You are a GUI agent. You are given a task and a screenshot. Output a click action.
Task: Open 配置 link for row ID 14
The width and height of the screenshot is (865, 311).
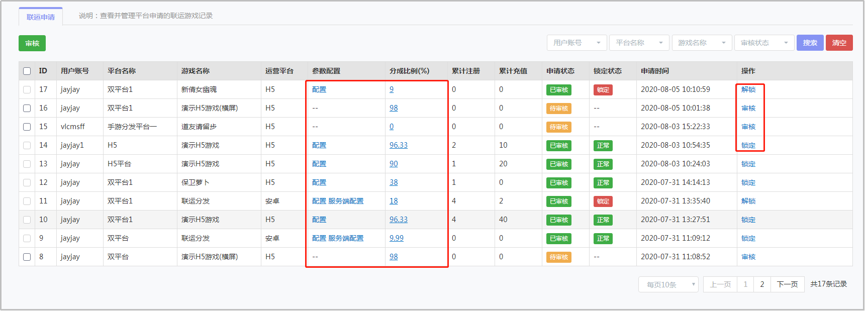[x=319, y=145]
